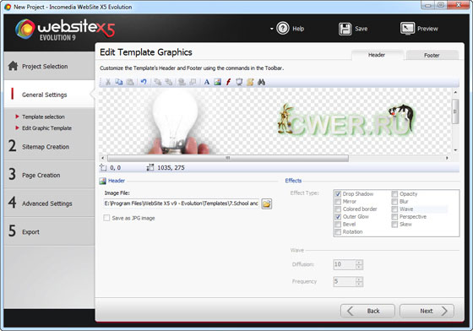
Task: Click the blue Undo arrow icon
Action: click(144, 82)
